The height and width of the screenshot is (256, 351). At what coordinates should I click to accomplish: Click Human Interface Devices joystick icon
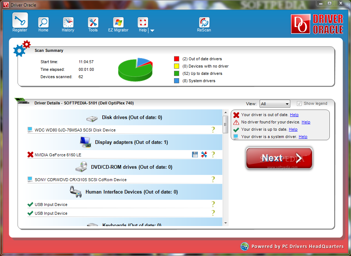click(75, 192)
